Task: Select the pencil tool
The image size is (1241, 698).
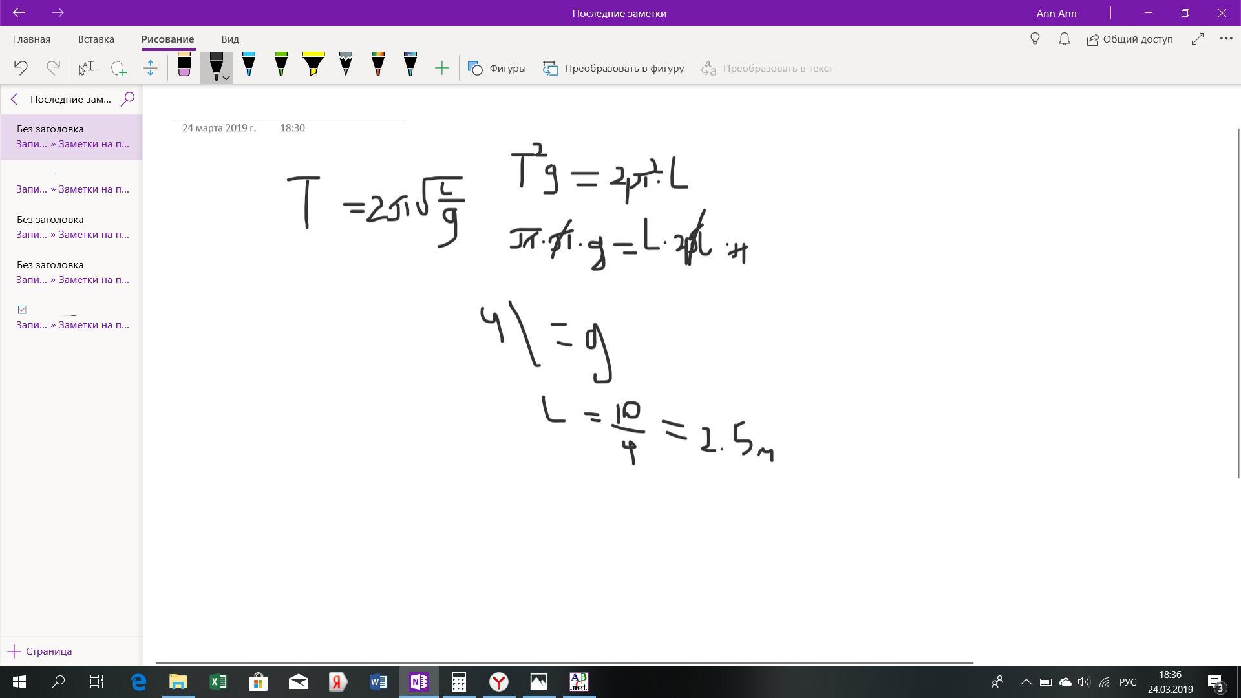Action: [x=346, y=66]
